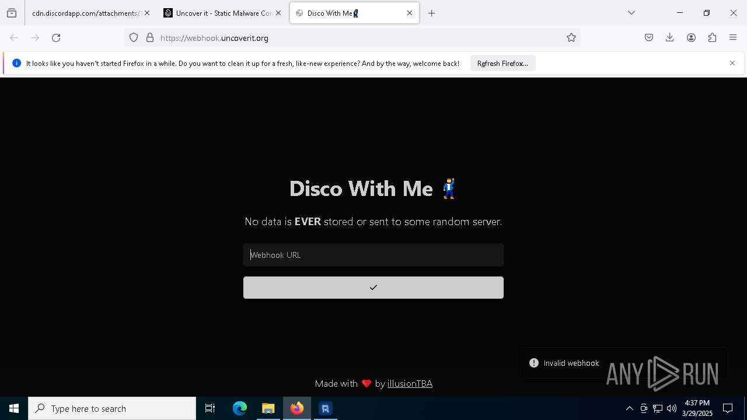
Task: Click the Refresh Firefox button
Action: click(502, 64)
